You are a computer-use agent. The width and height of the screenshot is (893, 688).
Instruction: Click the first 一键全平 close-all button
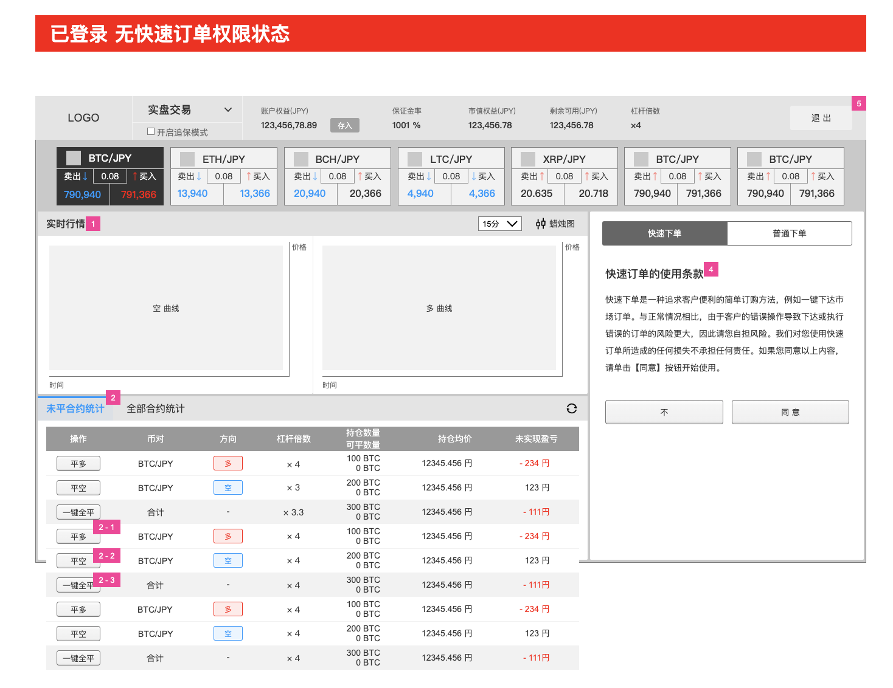(x=78, y=512)
